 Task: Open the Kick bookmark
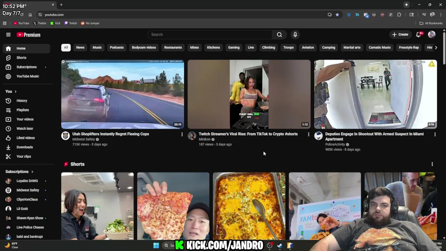click(55, 23)
